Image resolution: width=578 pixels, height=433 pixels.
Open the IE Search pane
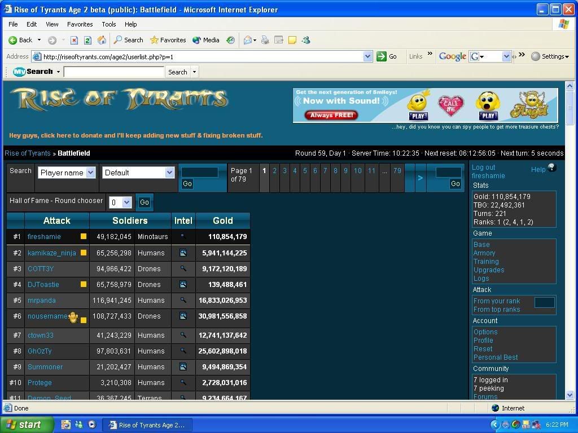click(128, 40)
